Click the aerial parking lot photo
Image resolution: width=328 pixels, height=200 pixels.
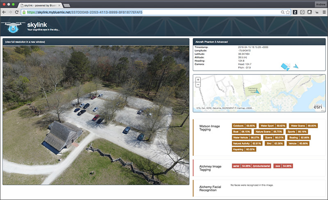click(96, 115)
